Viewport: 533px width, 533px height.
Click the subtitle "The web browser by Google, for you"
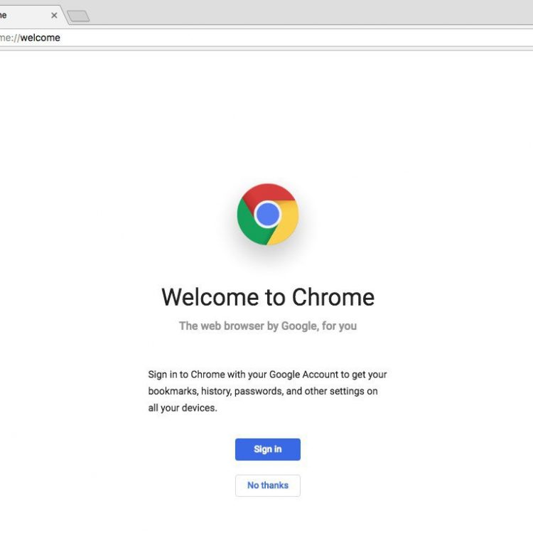tap(268, 326)
